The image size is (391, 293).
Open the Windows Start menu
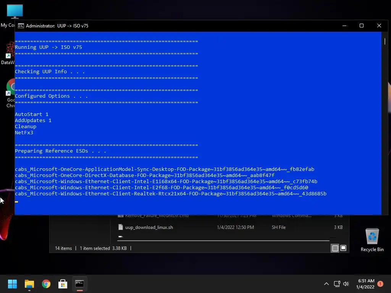point(12,284)
